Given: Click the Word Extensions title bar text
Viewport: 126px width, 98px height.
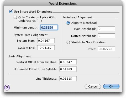Looking at the screenshot, I should [x=63, y=4].
